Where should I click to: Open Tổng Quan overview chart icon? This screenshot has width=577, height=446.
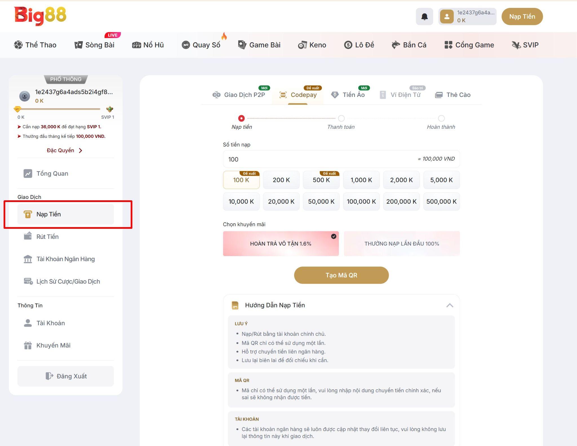[x=28, y=174]
